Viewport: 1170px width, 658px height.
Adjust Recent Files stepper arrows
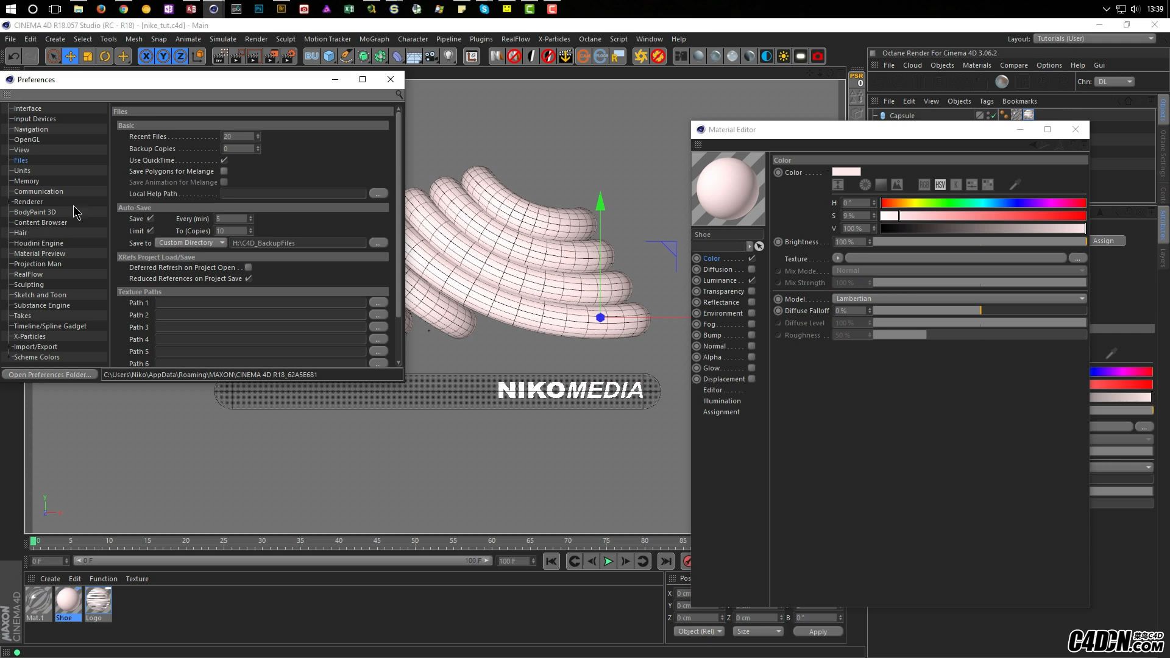[258, 136]
